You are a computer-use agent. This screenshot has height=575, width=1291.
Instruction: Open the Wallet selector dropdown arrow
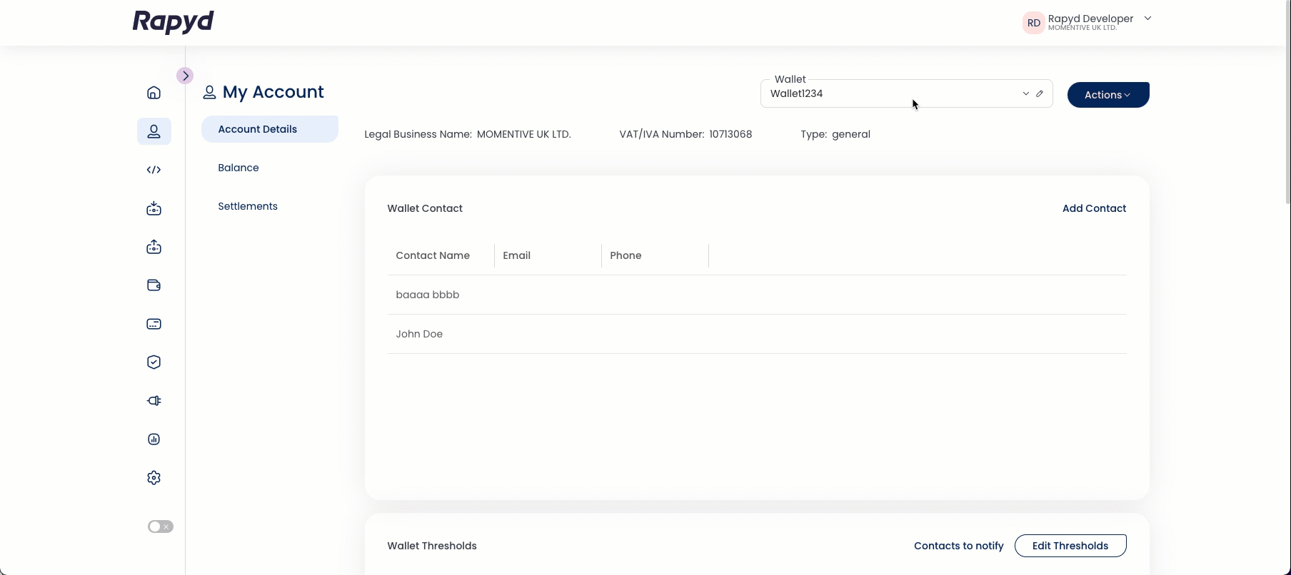(x=1025, y=93)
